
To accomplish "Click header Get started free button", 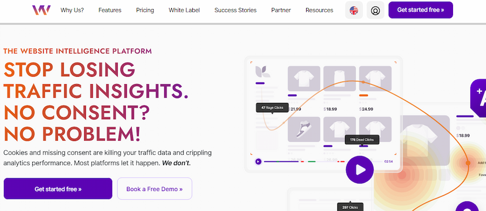I will point(421,10).
